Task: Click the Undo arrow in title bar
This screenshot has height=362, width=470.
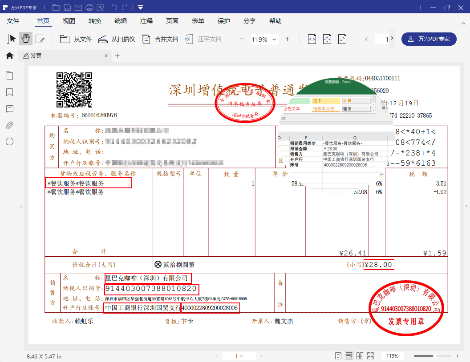Action: tap(114, 7)
